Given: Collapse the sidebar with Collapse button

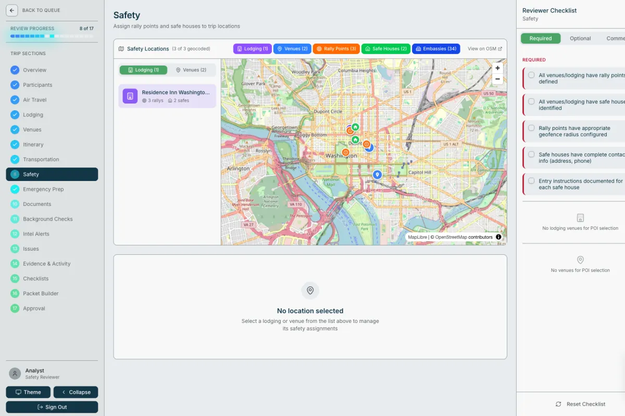Looking at the screenshot, I should pos(76,392).
